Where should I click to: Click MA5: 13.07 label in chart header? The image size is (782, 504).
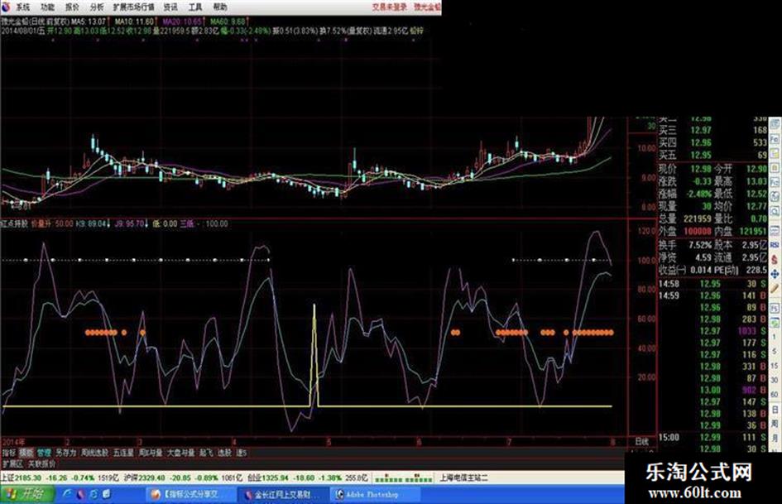[x=89, y=22]
